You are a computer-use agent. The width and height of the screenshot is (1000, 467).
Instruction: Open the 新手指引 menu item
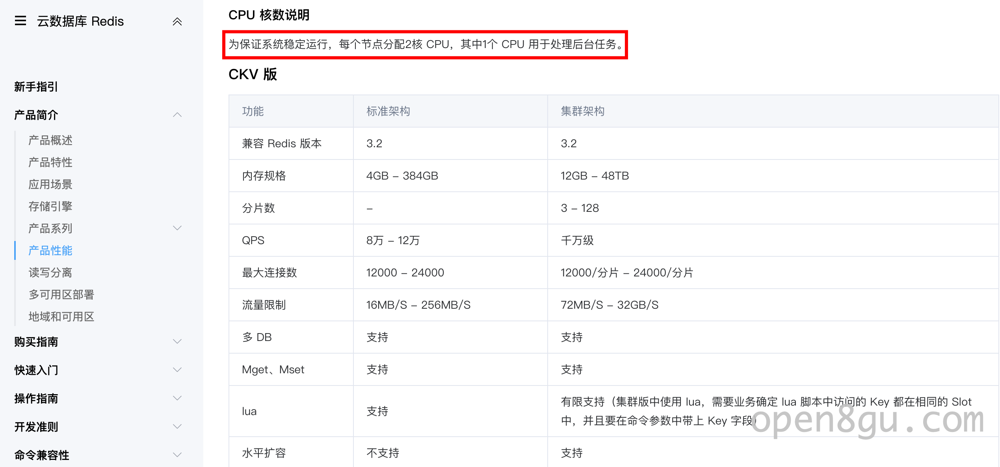pos(36,87)
